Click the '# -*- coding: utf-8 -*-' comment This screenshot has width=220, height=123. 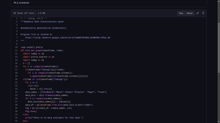point(34,18)
